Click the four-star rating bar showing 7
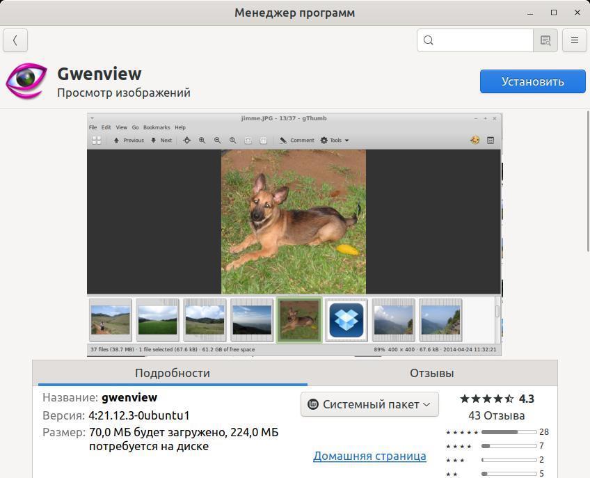 tap(509, 446)
